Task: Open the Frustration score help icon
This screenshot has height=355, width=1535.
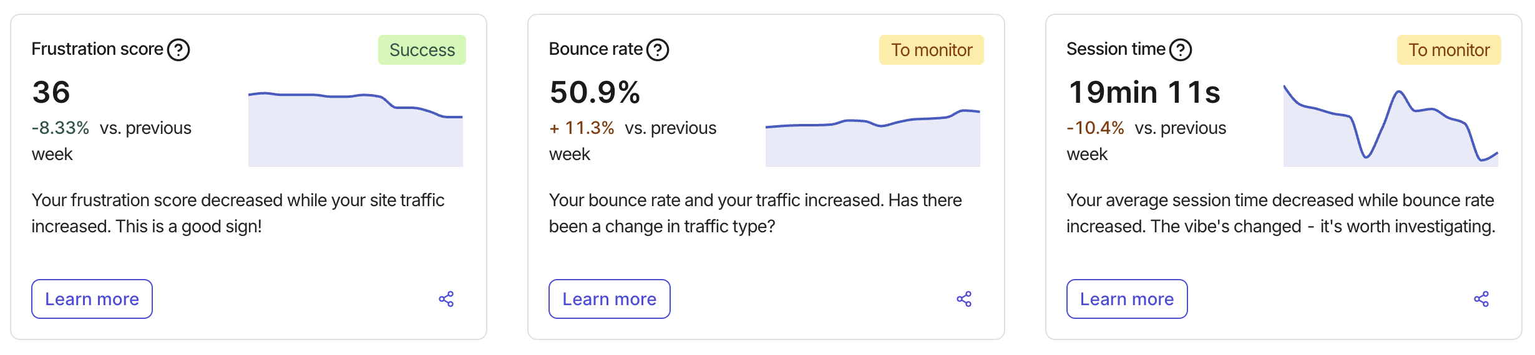Action: click(178, 50)
